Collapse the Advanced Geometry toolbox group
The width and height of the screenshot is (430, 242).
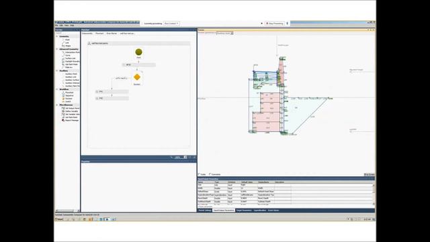(x=57, y=49)
